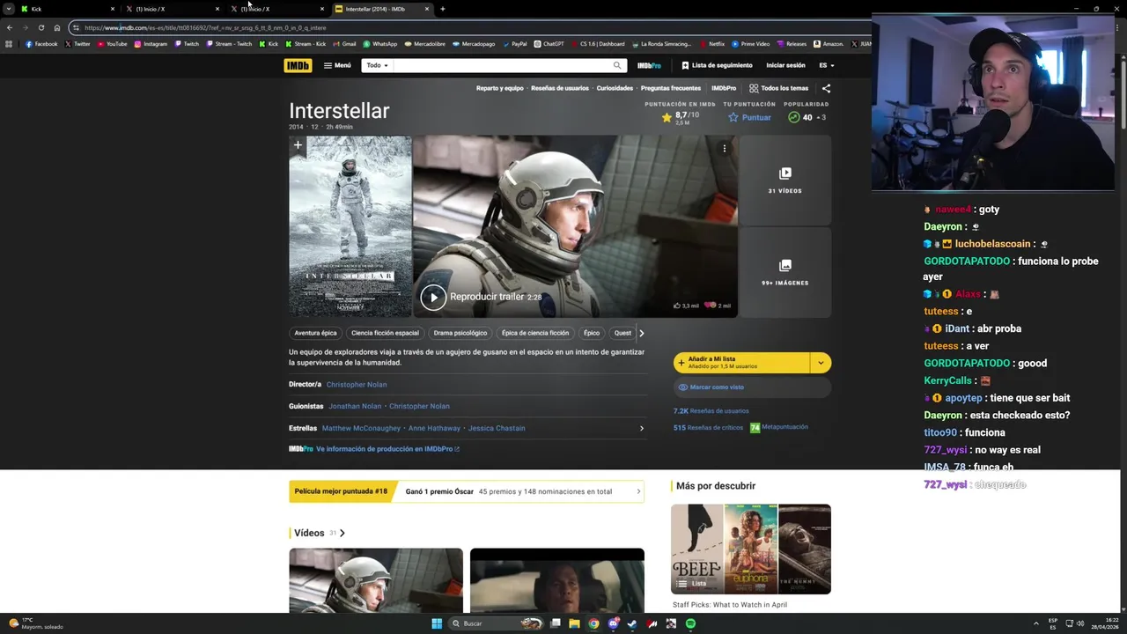Click the heart reaction icon on trailer
This screenshot has height=634, width=1127.
click(710, 306)
